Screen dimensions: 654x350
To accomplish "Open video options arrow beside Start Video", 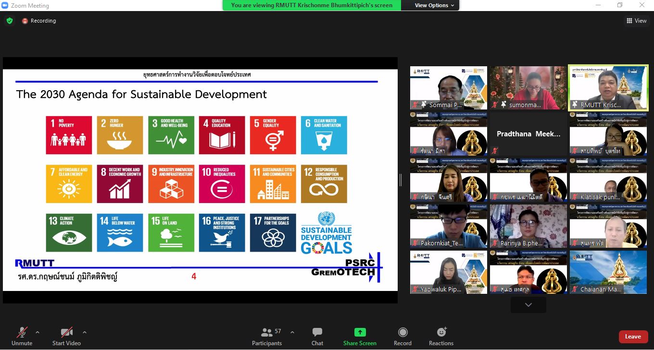I will coord(85,332).
